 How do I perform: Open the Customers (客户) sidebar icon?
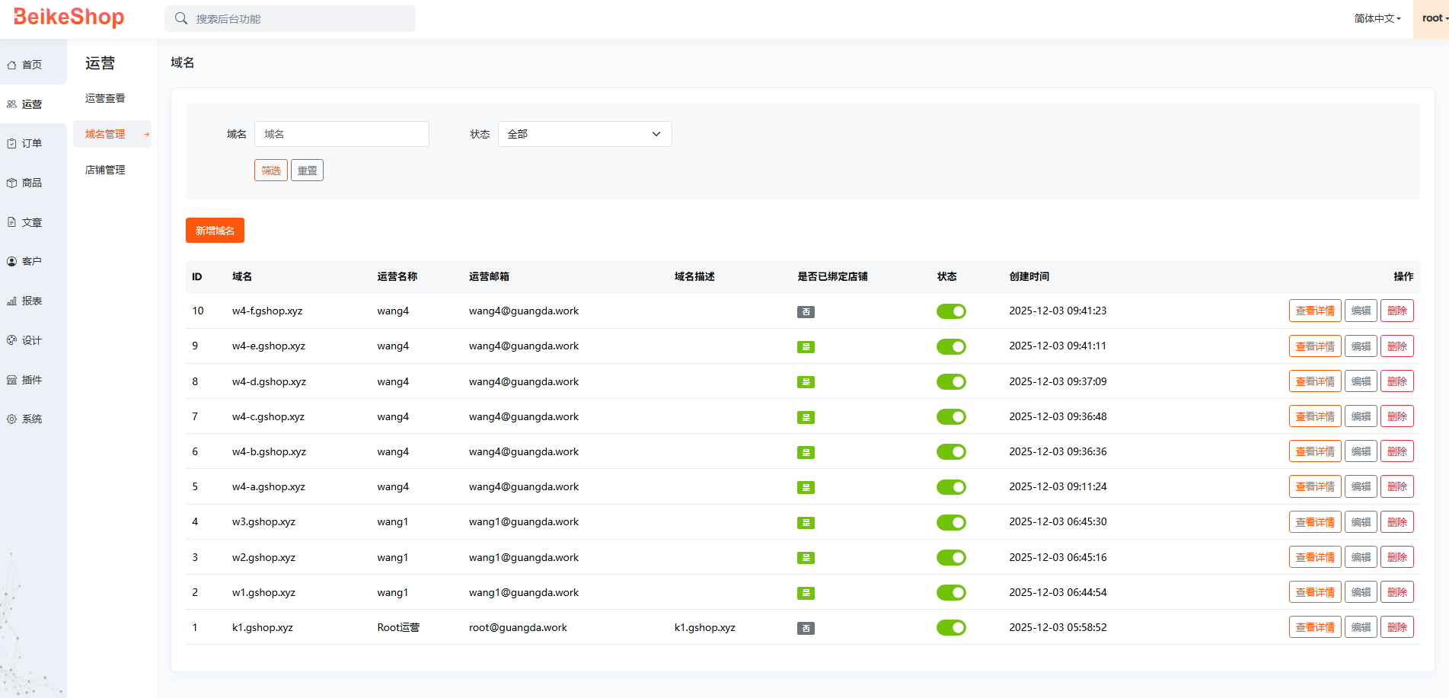[x=12, y=262]
